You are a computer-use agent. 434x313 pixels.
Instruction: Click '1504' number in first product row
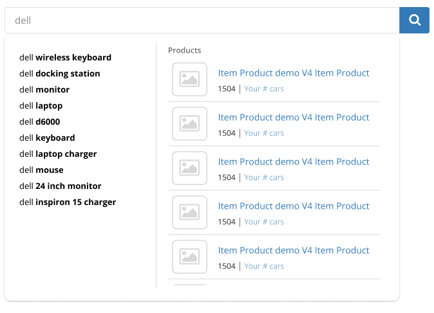click(227, 89)
